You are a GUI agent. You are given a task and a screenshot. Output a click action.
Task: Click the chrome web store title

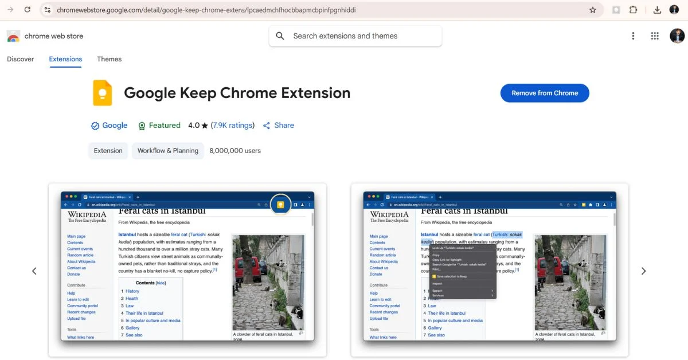[x=54, y=36]
